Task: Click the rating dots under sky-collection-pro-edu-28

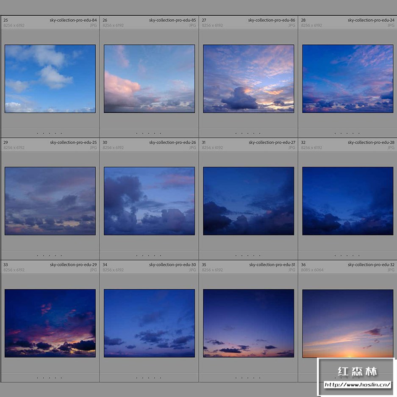Action: [347, 255]
